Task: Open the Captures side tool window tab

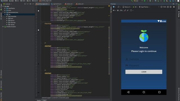Action: (1, 16)
